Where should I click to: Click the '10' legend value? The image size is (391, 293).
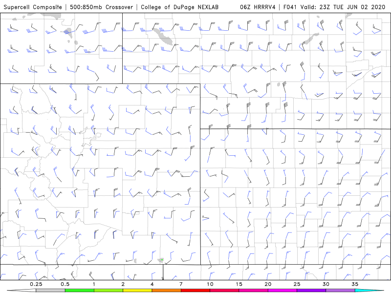[x=210, y=284]
